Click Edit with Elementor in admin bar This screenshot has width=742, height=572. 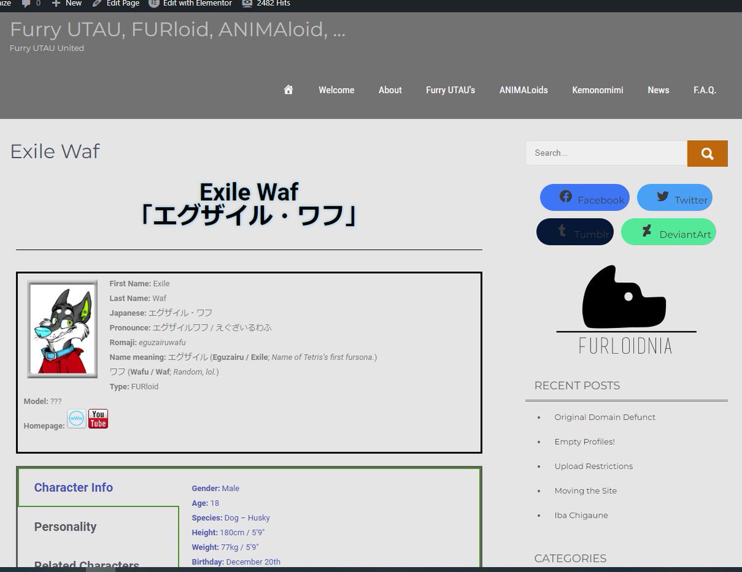click(x=190, y=3)
